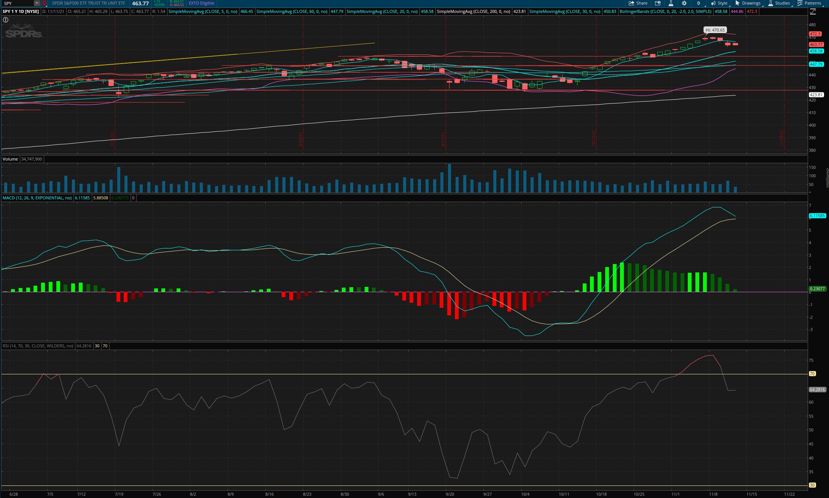Click the Hi: 470.65 price bubble
This screenshot has width=829, height=498.
(x=715, y=30)
